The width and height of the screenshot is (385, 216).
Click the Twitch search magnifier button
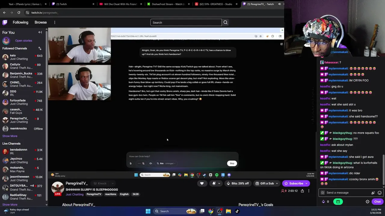pos(225,22)
